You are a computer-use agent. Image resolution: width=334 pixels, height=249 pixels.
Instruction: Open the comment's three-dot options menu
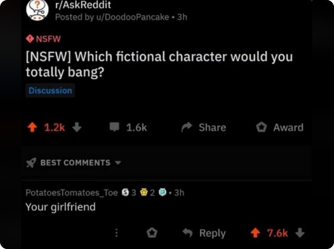116,233
